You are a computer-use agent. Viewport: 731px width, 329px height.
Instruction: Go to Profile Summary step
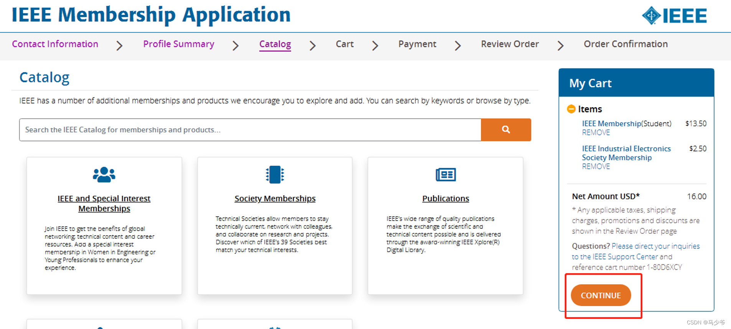click(x=179, y=44)
